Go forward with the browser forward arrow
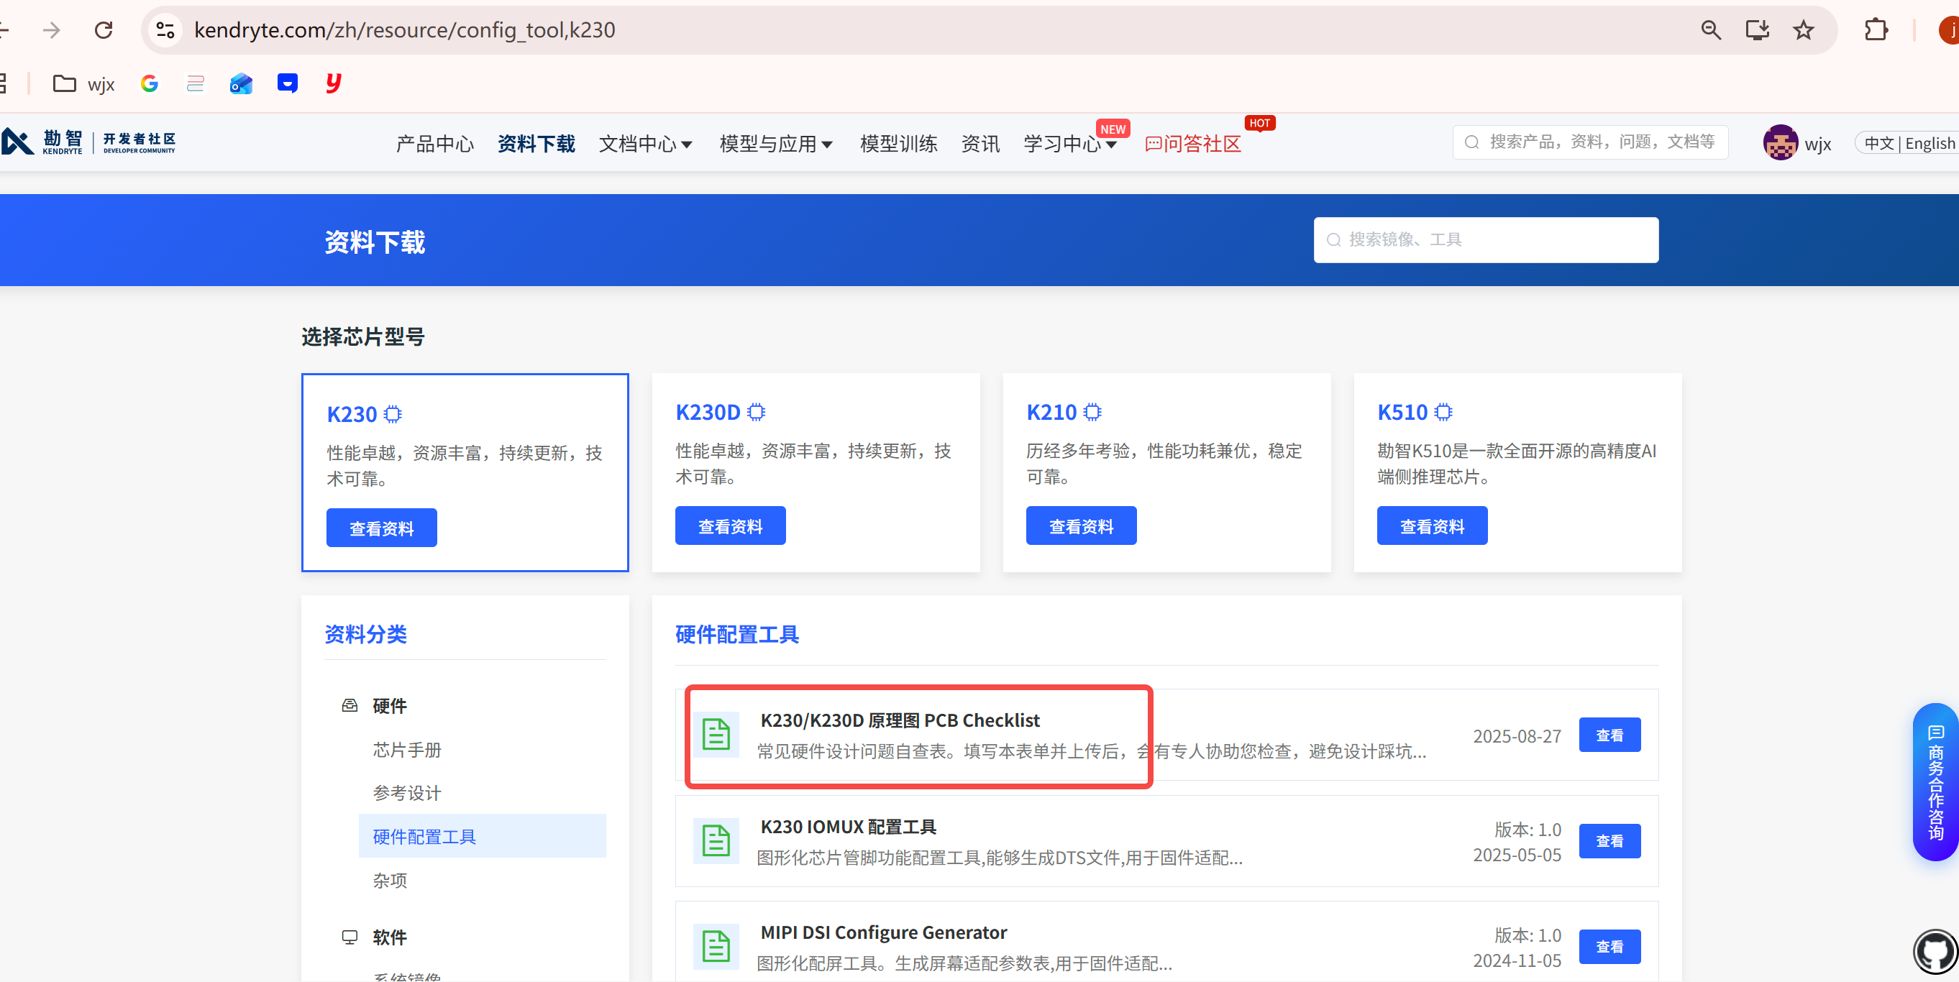Image resolution: width=1959 pixels, height=982 pixels. coord(52,30)
